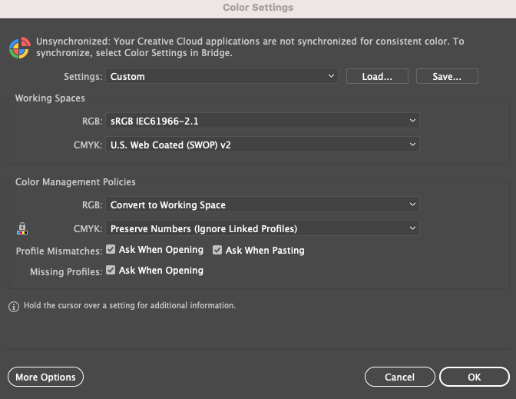Click the Settings dropdown chevron arrow

331,76
